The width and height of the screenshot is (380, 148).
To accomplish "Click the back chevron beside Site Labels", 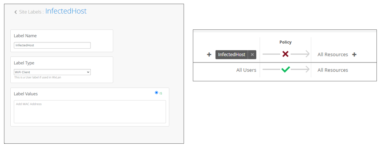I will point(16,12).
